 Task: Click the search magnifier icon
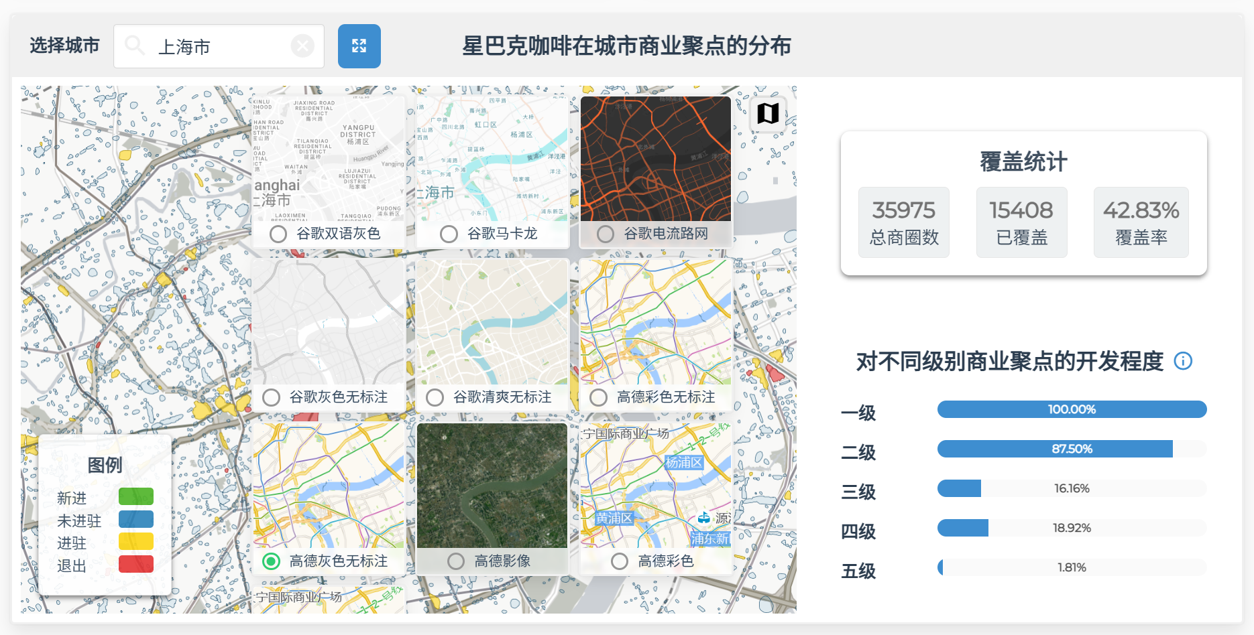click(x=135, y=46)
